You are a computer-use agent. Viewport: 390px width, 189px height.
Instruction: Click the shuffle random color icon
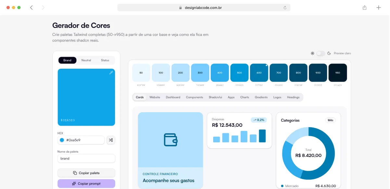tap(111, 140)
